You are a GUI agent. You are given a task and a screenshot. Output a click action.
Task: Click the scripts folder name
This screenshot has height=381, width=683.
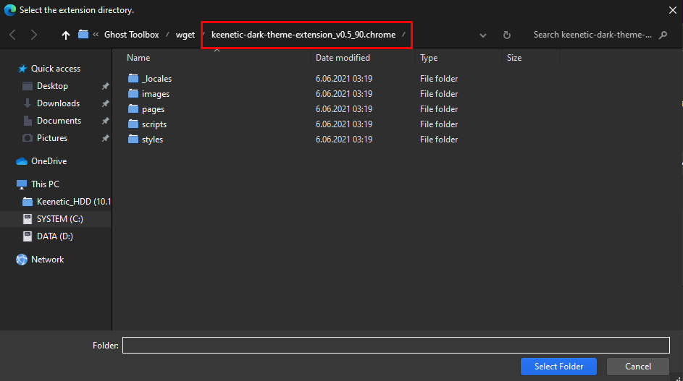point(154,124)
